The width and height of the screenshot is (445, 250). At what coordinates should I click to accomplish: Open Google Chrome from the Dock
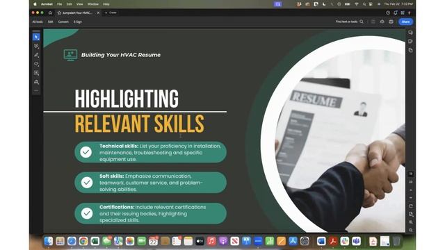coord(83,241)
